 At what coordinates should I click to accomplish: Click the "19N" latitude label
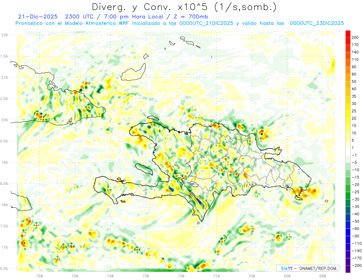[5, 163]
